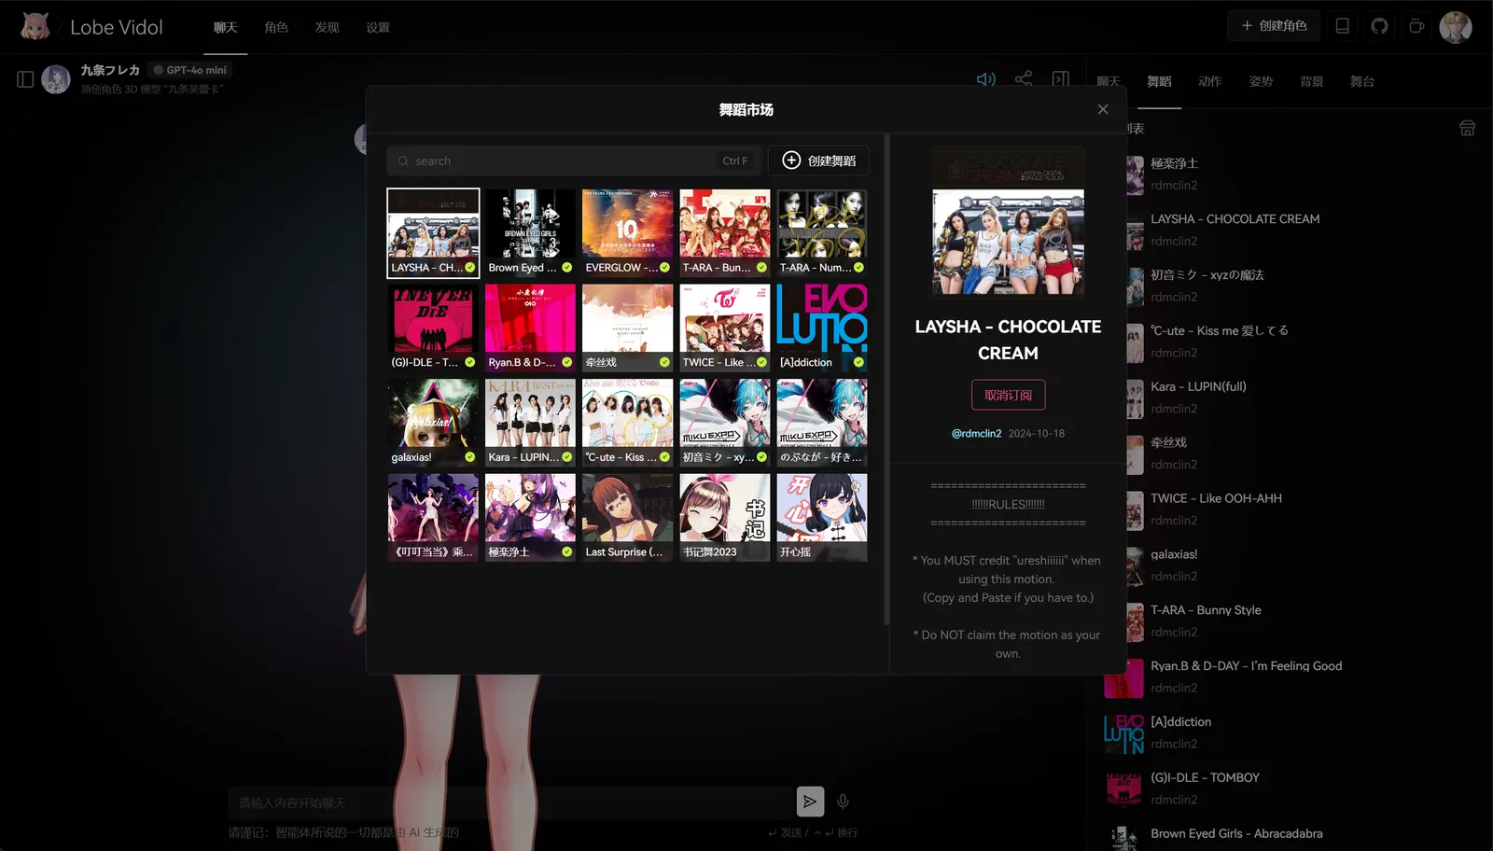Click the 创建舞蹈 button
The height and width of the screenshot is (851, 1493).
818,160
